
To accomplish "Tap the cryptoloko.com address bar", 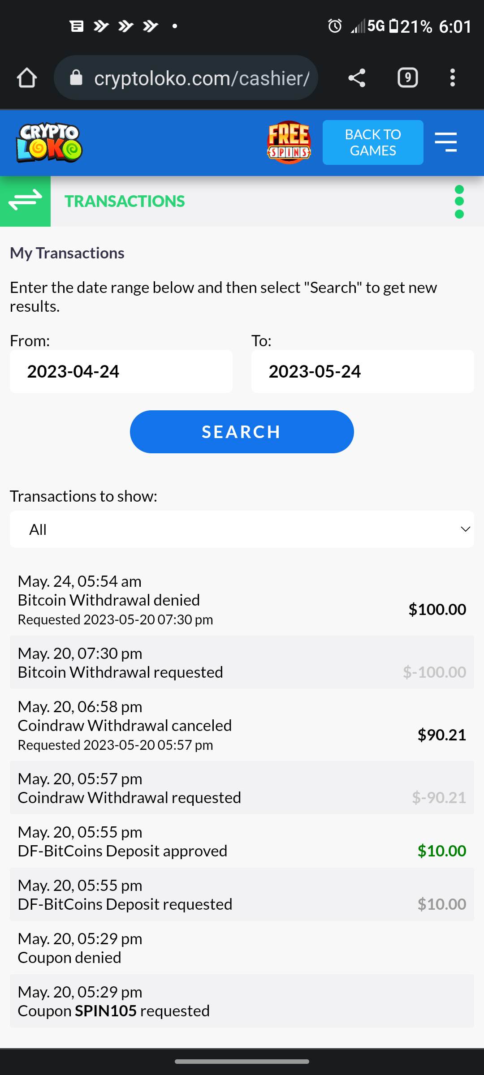I will 193,78.
